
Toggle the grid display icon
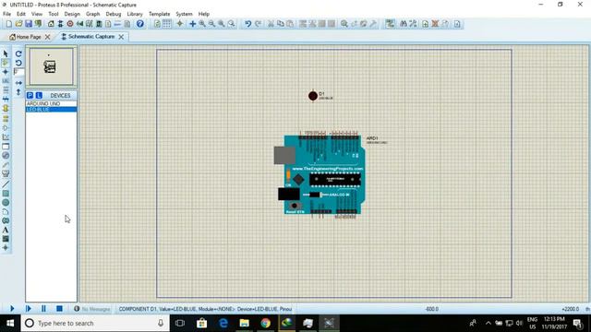pos(166,24)
